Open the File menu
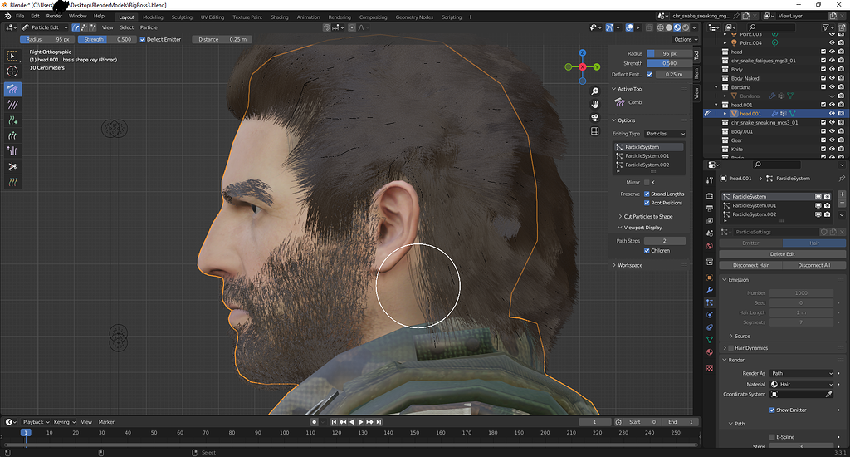 pyautogui.click(x=20, y=17)
